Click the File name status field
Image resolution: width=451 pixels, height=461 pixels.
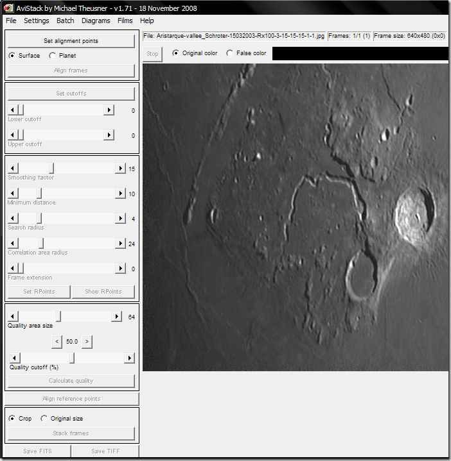(234, 36)
